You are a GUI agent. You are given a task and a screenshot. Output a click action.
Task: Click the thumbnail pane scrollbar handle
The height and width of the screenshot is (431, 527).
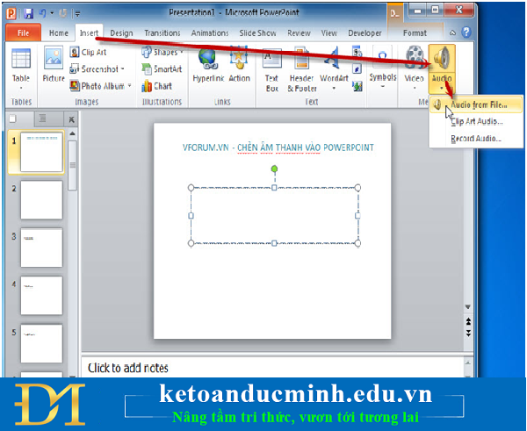tap(72, 165)
